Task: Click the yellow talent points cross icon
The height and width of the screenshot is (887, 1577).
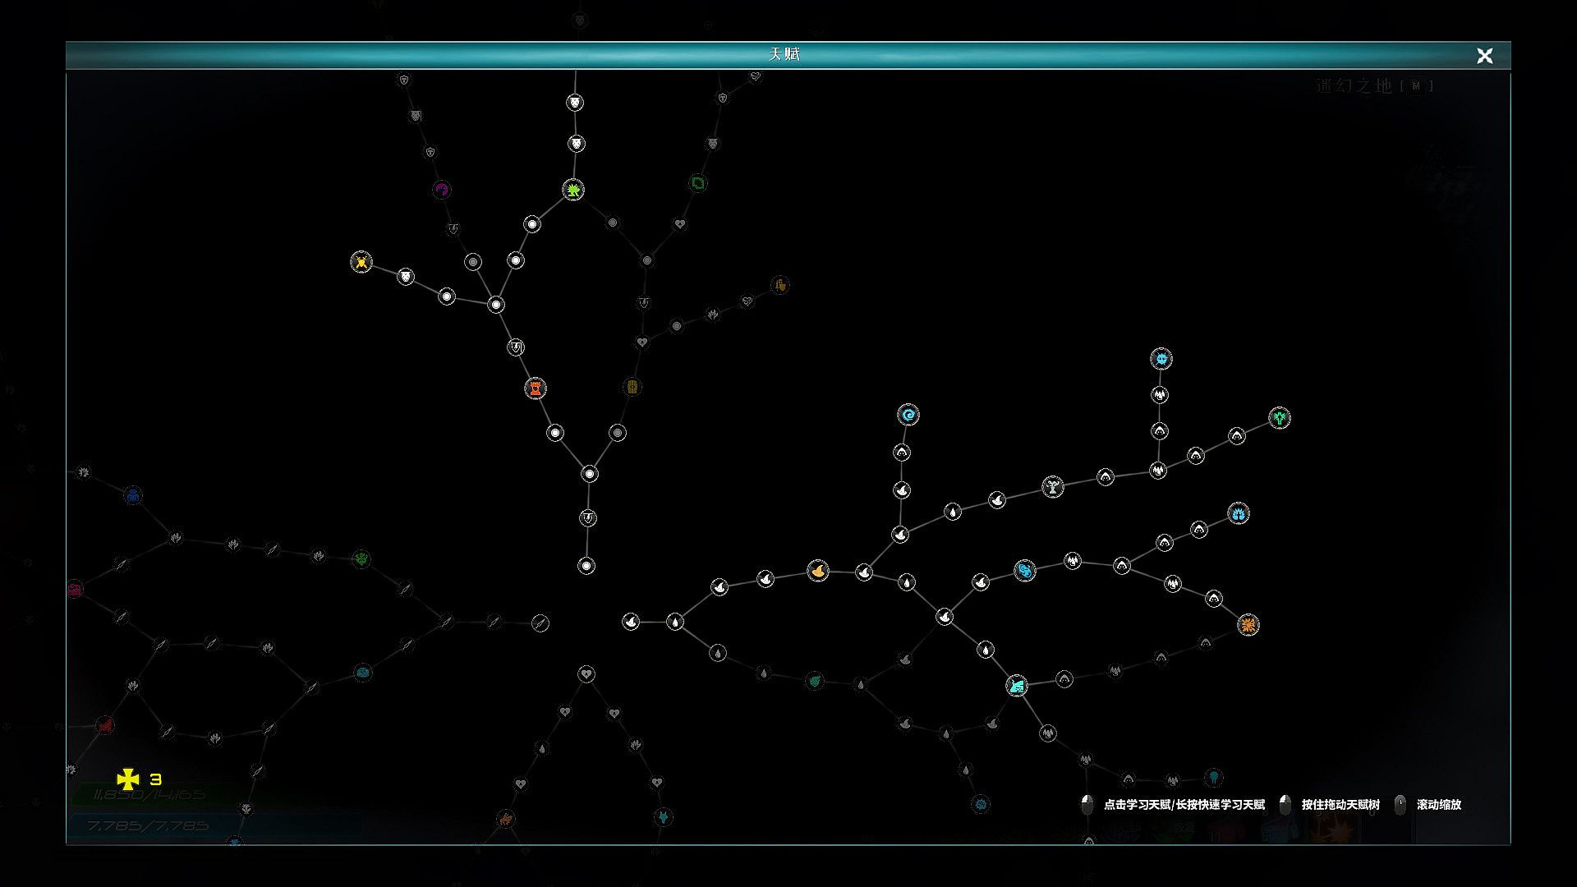Action: (x=128, y=779)
